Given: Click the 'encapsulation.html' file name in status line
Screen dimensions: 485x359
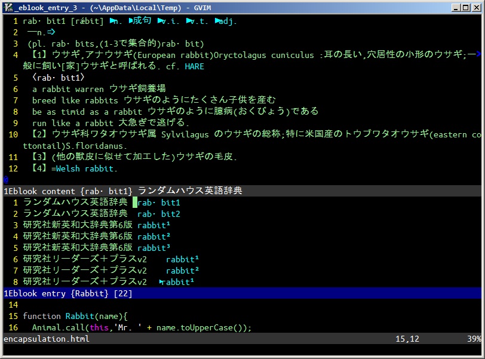Looking at the screenshot, I should (x=47, y=339).
